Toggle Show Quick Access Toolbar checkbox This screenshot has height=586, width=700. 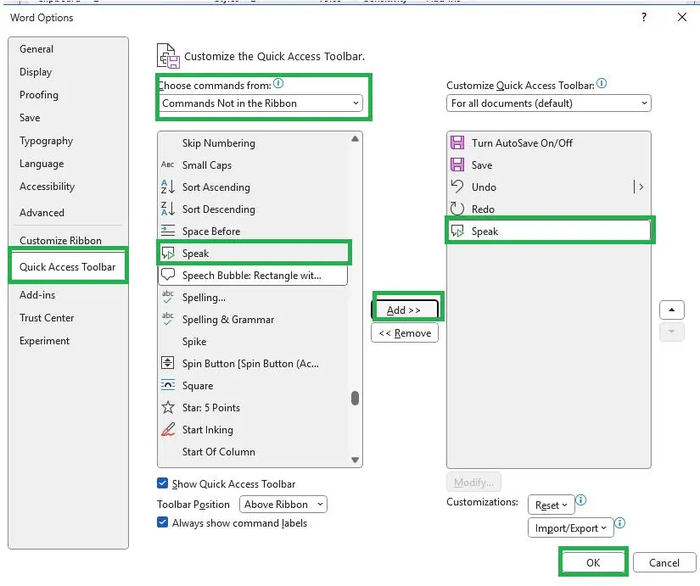(163, 483)
